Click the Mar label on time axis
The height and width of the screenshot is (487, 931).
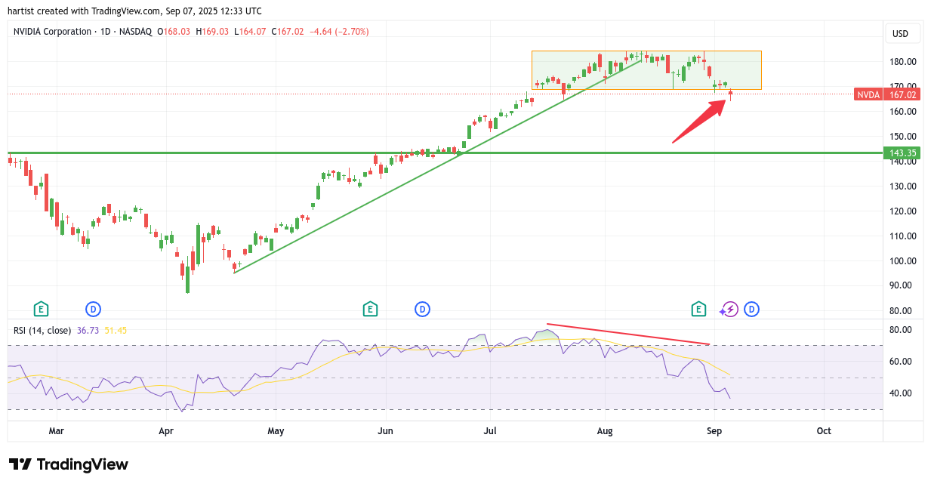(56, 431)
